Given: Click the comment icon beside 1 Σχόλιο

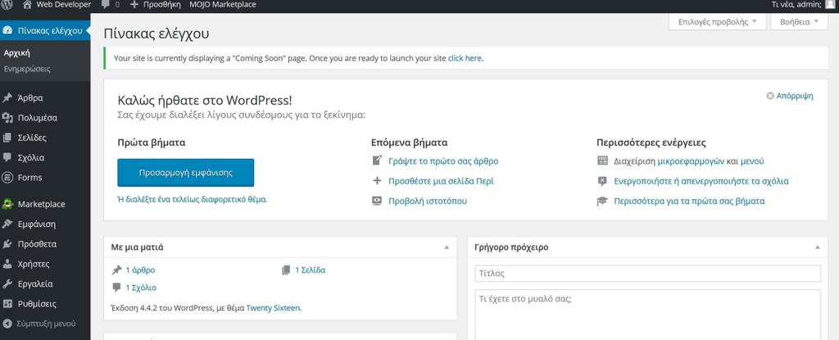Looking at the screenshot, I should 116,288.
